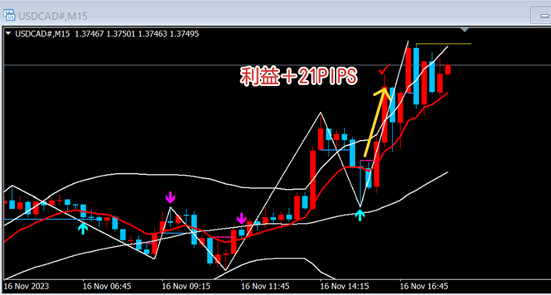Click the '16 Nov 14:15' time label
This screenshot has height=295, width=551.
[345, 286]
